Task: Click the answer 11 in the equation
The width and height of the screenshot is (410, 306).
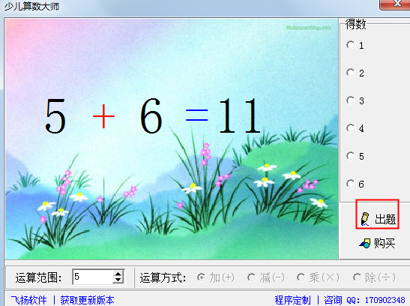Action: click(239, 115)
